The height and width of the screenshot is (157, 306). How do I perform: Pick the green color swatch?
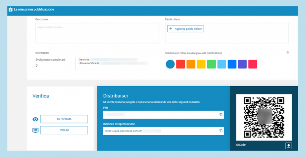click(211, 64)
